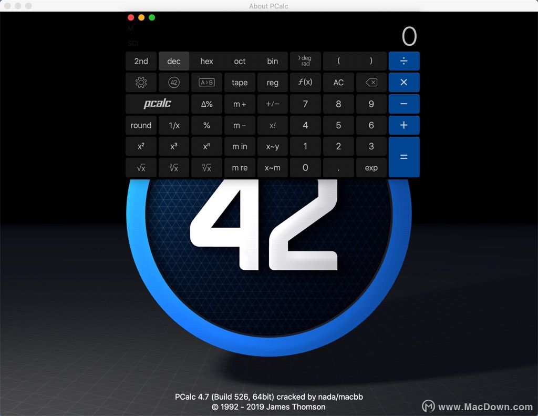Click the m in key
538x416 pixels.
[240, 146]
